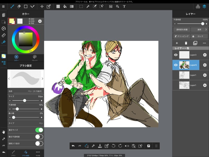Enable the 筆圧不透明度 switch
This screenshot has height=157, width=209.
[x=39, y=137]
